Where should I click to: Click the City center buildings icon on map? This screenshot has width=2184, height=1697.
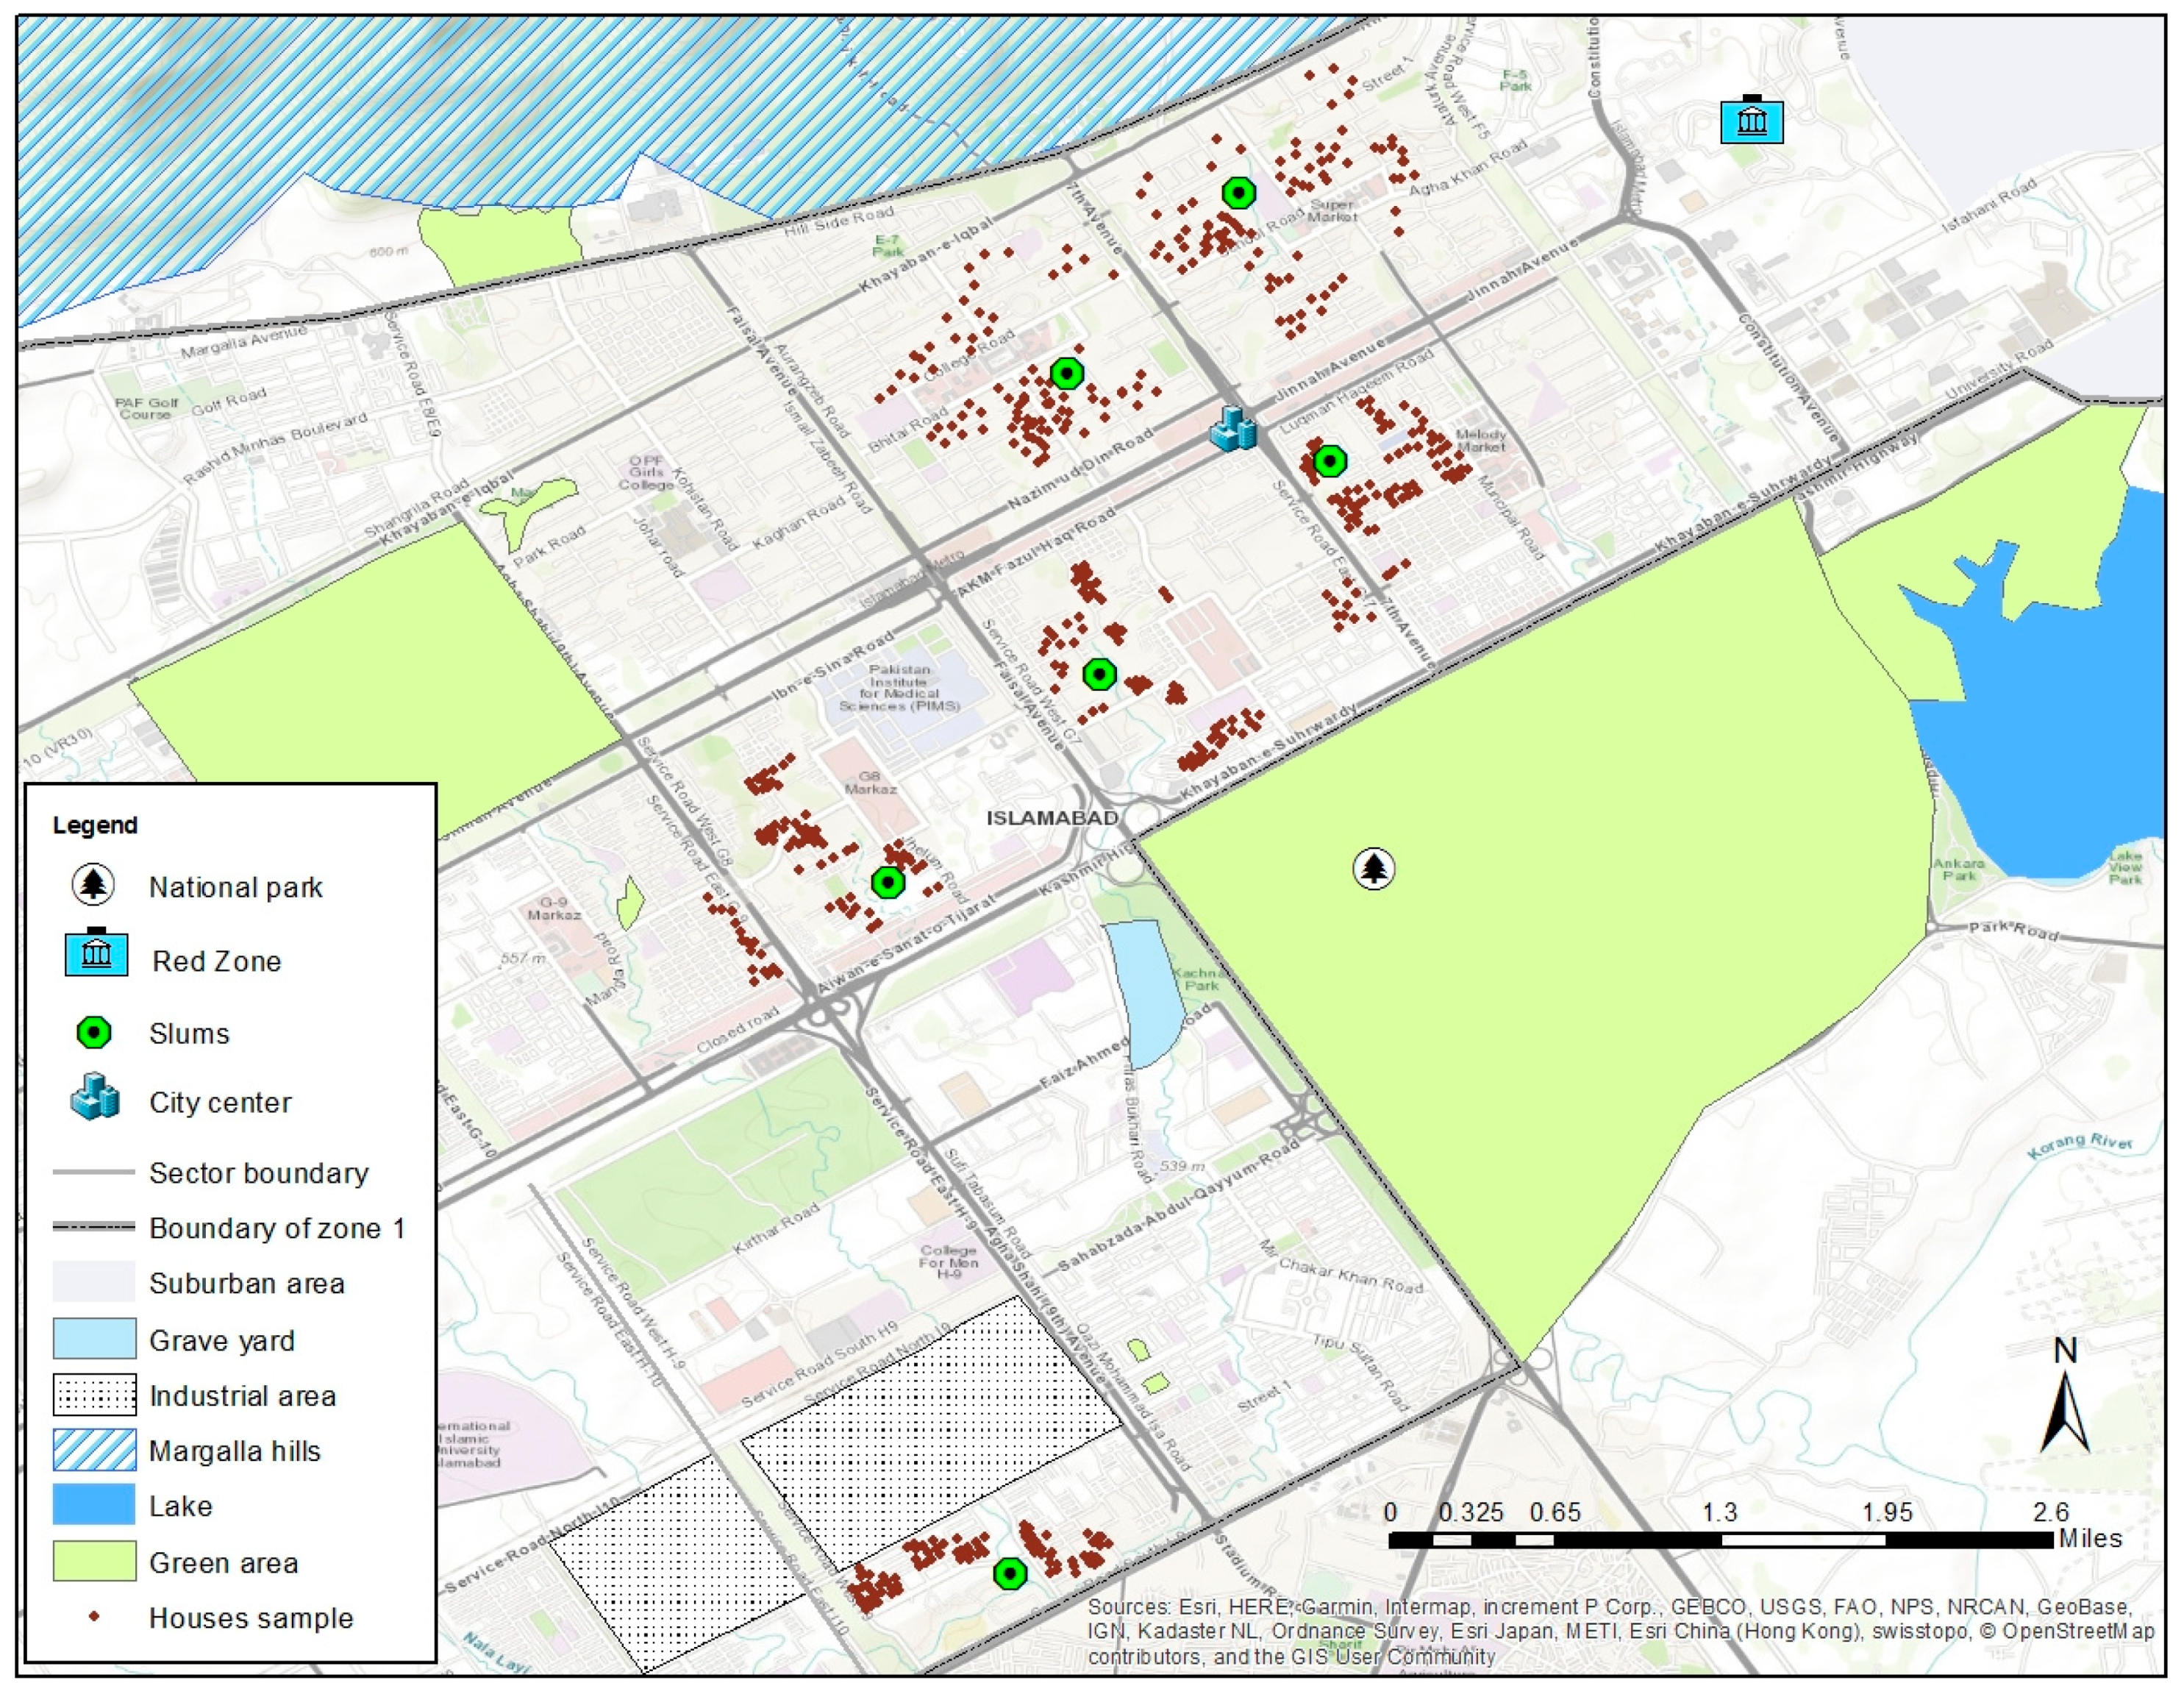[x=1233, y=428]
